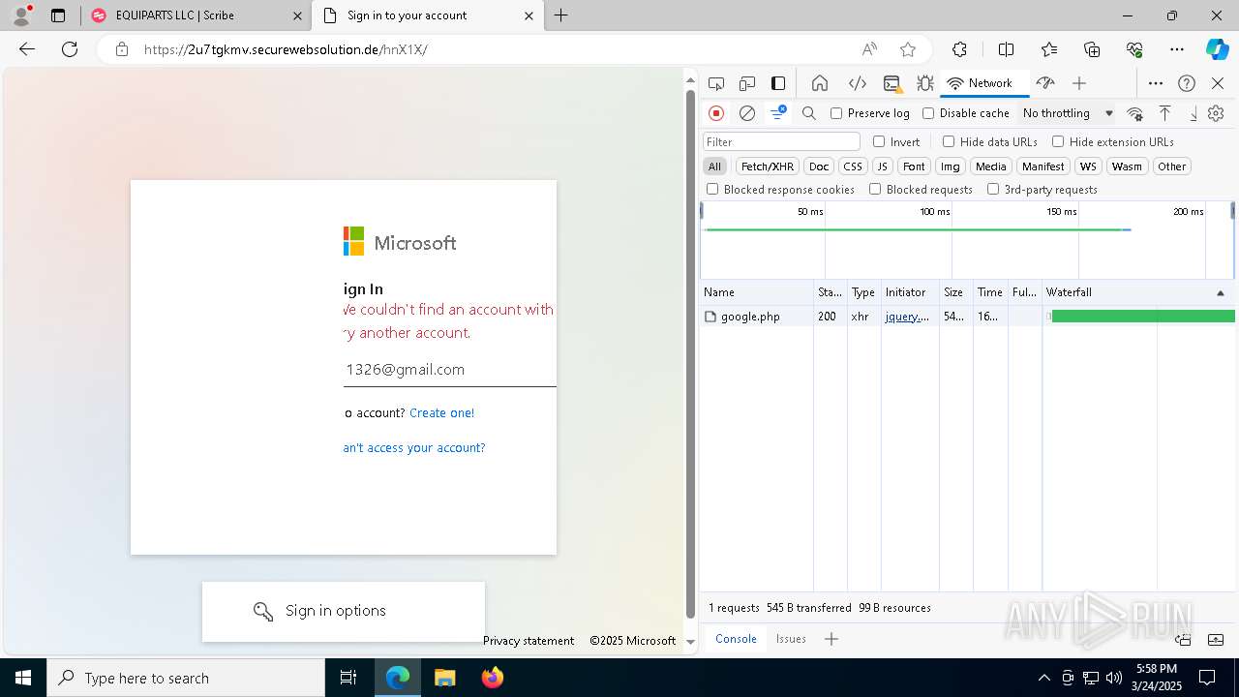Open network search magnifier icon
The width and height of the screenshot is (1239, 697).
point(809,113)
